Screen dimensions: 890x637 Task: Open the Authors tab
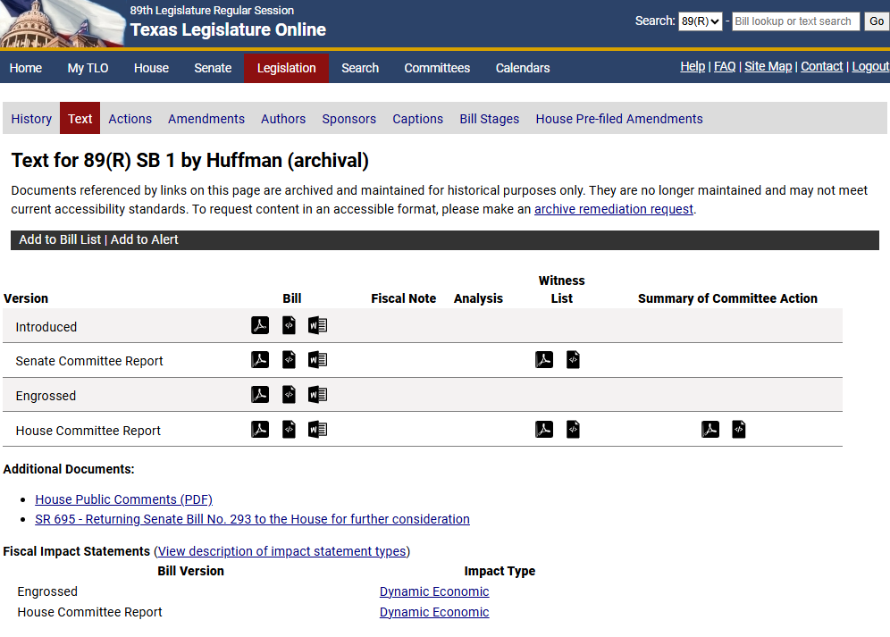(x=283, y=118)
